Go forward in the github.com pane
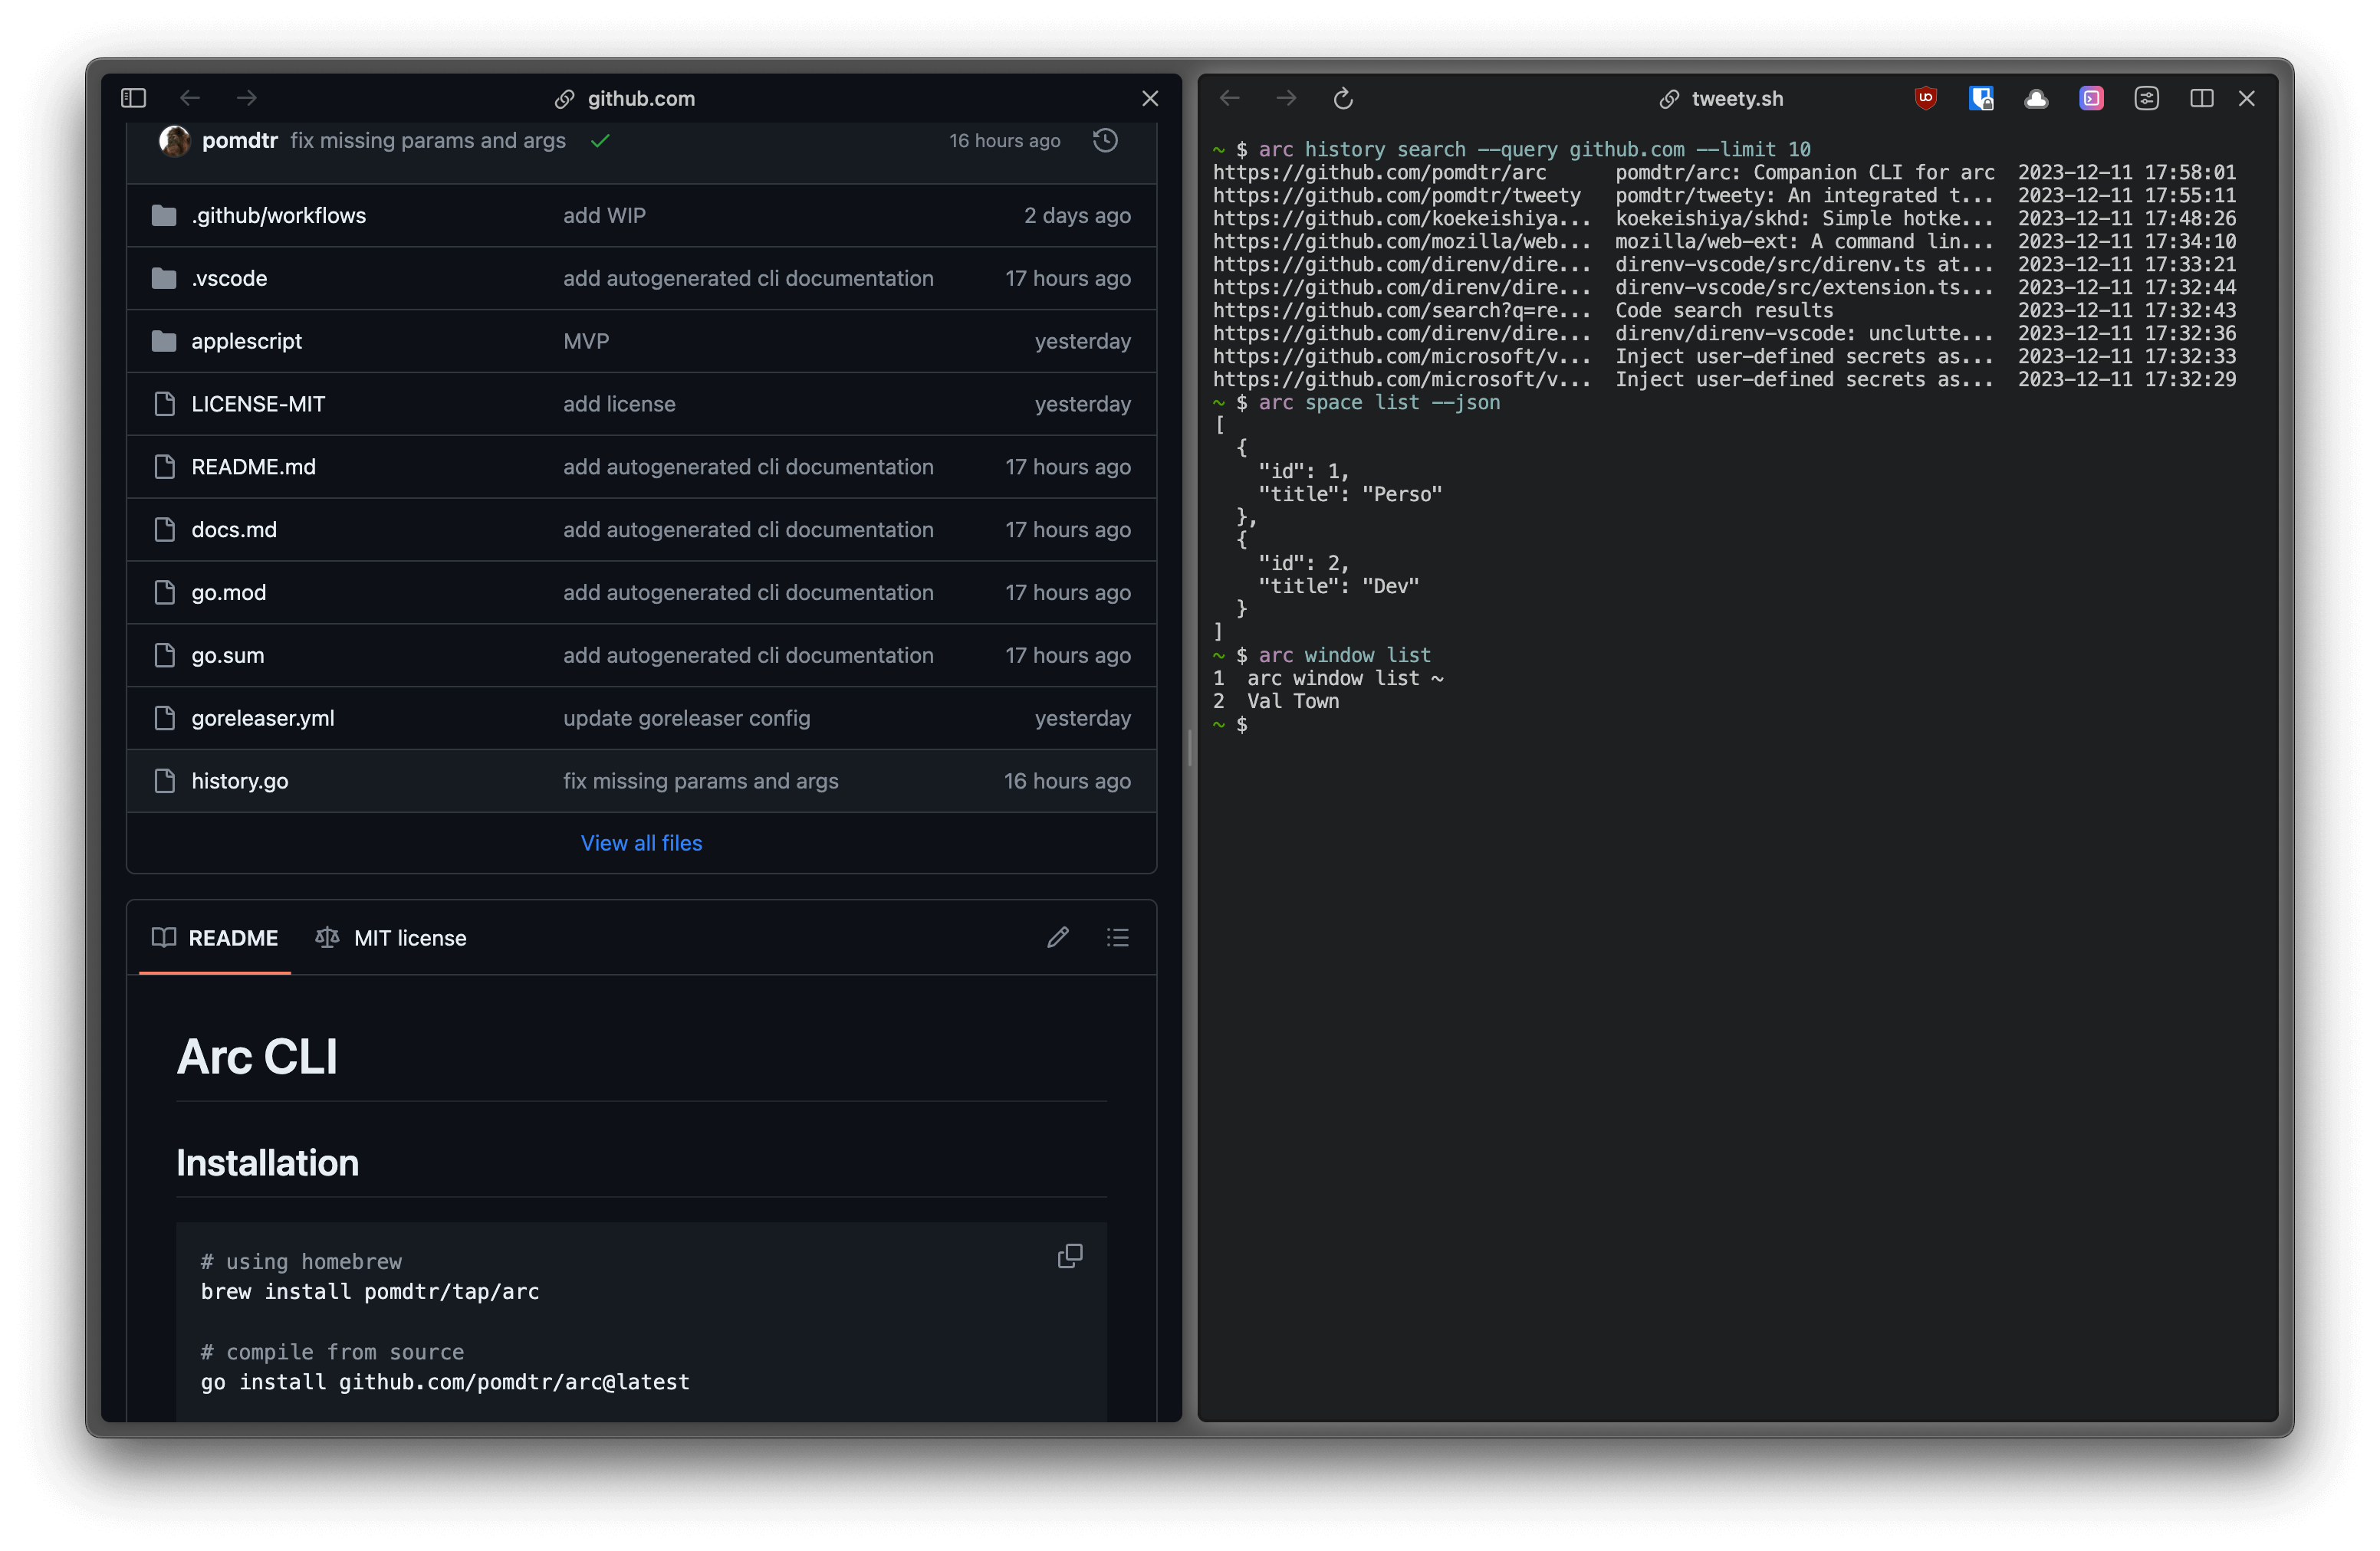Image resolution: width=2380 pixels, height=1551 pixels. pyautogui.click(x=246, y=98)
